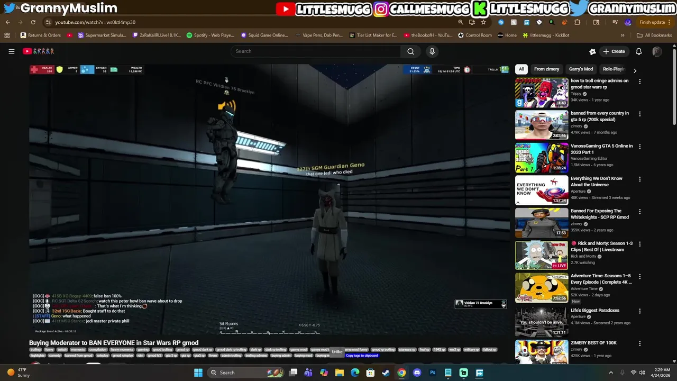
Task: Open options for VanossGaming GTA 5 video
Action: tap(639, 147)
